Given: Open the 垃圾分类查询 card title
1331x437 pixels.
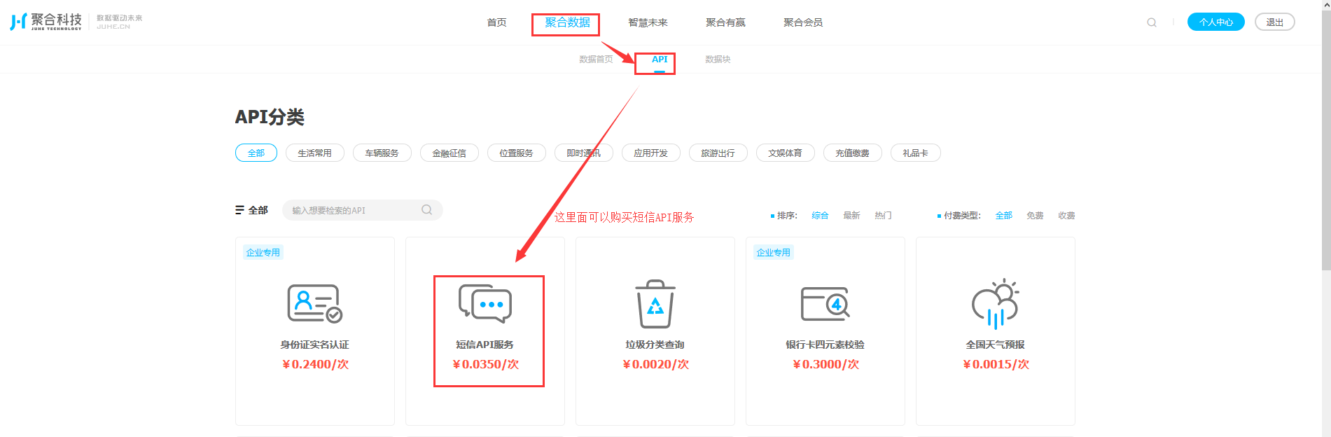Looking at the screenshot, I should [655, 345].
